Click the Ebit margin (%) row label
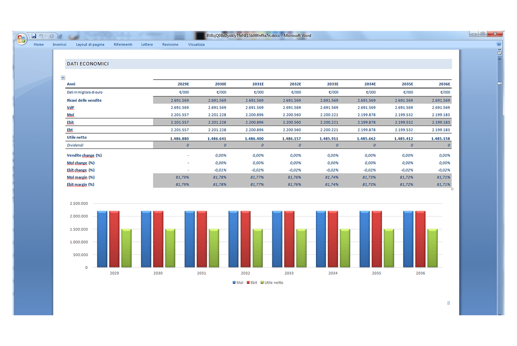The image size is (517, 346). tap(81, 185)
